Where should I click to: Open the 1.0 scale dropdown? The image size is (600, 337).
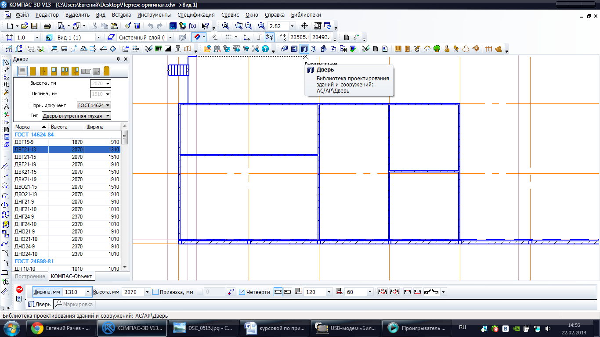pos(37,37)
